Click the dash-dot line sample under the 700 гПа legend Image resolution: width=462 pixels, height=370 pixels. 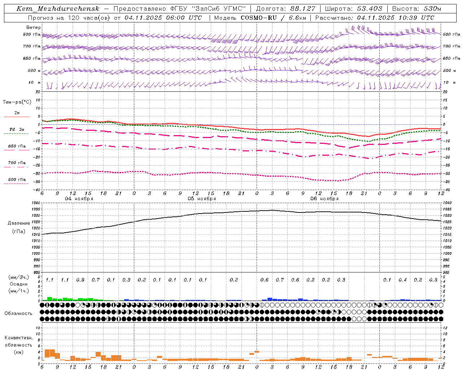pyautogui.click(x=16, y=167)
